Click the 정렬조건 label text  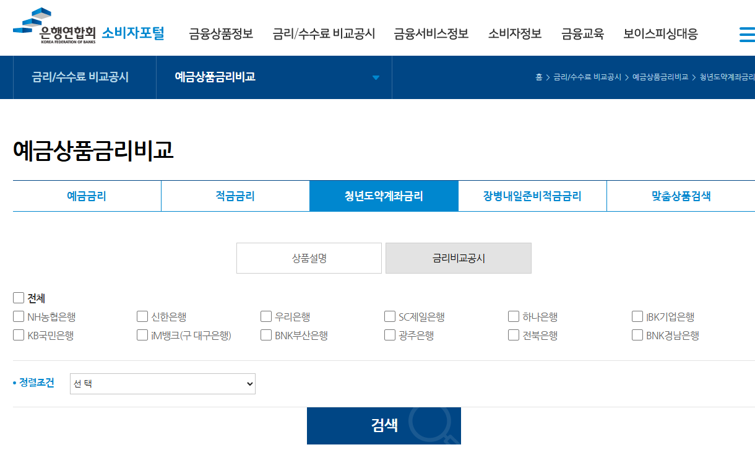(x=37, y=383)
